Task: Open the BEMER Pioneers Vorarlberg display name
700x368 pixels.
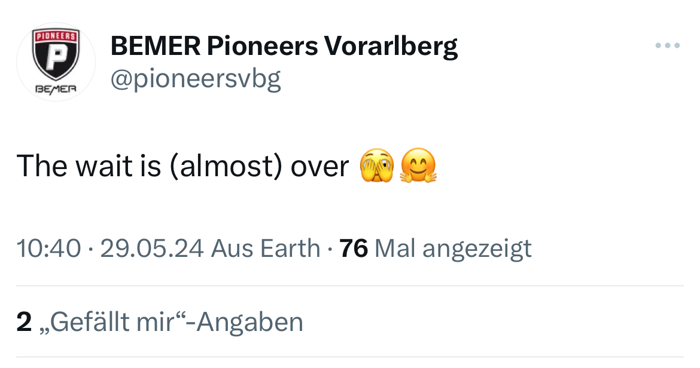Action: pyautogui.click(x=284, y=46)
